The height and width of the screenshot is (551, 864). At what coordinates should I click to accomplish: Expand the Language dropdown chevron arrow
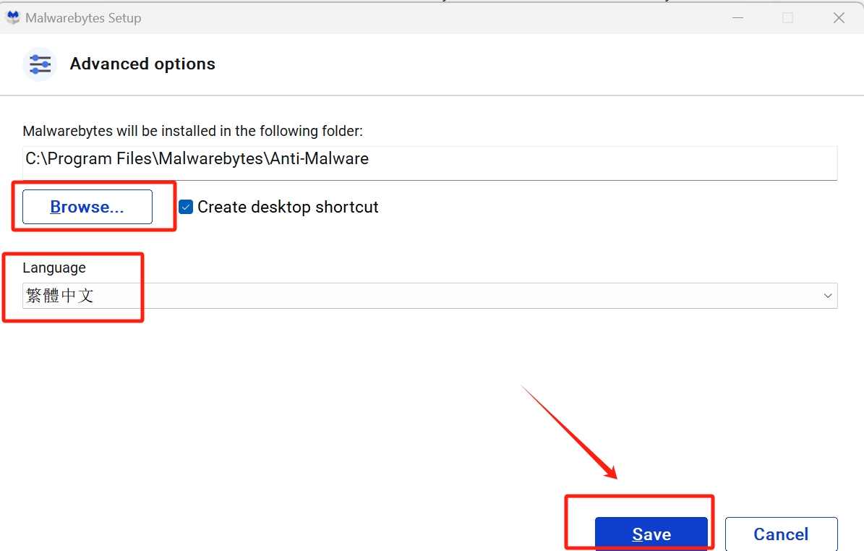[827, 296]
